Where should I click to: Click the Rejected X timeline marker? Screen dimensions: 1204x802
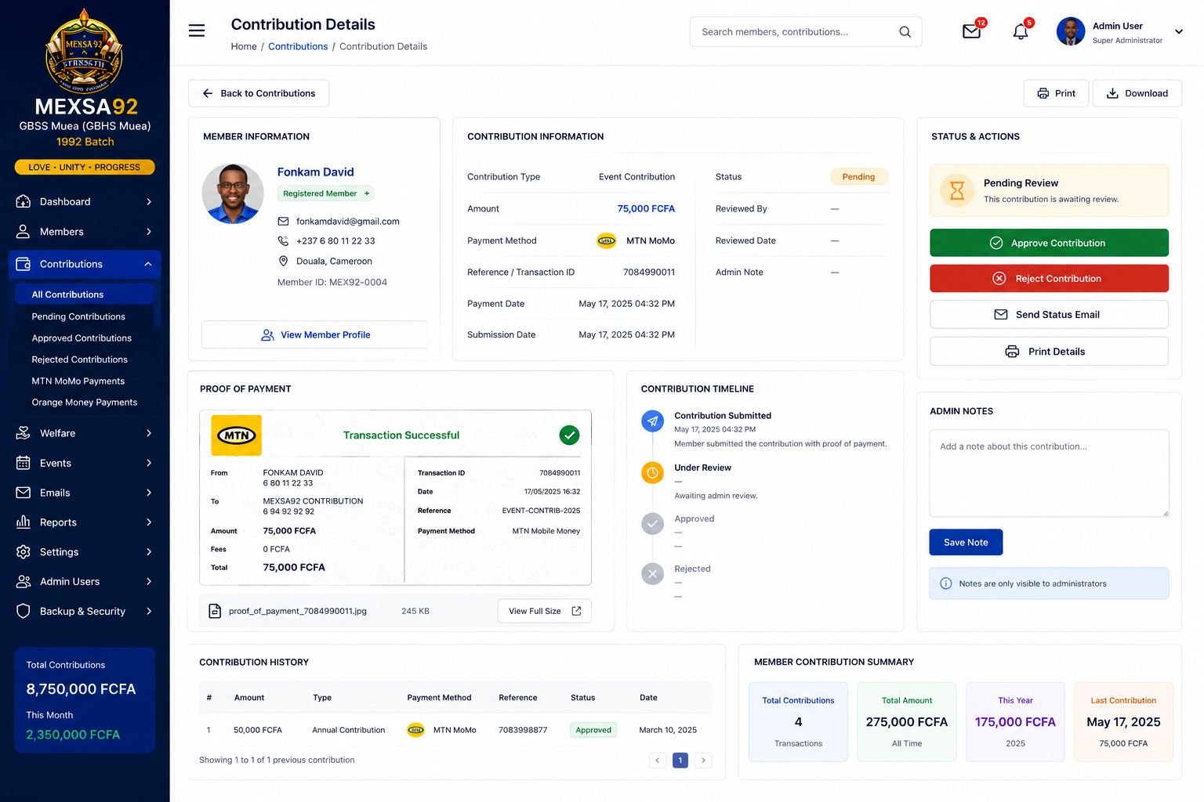coord(652,574)
